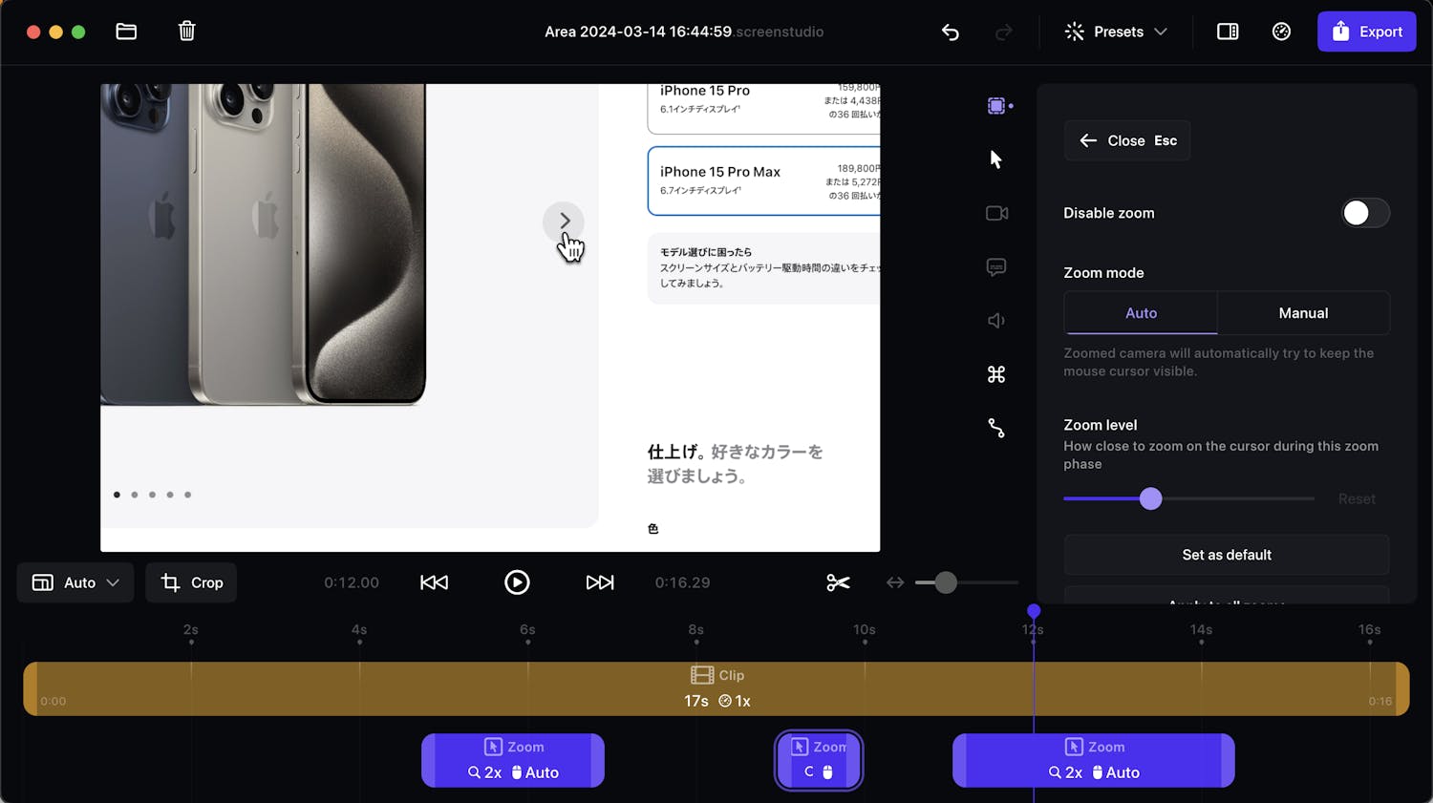Image resolution: width=1433 pixels, height=803 pixels.
Task: Click the undo arrow icon
Action: tap(950, 32)
